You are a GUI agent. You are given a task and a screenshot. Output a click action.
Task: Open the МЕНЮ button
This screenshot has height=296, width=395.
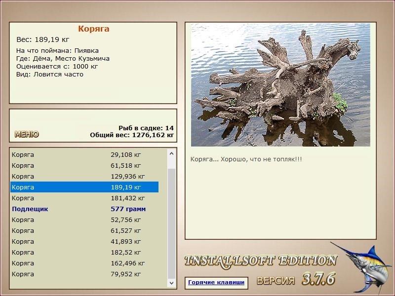tap(27, 134)
